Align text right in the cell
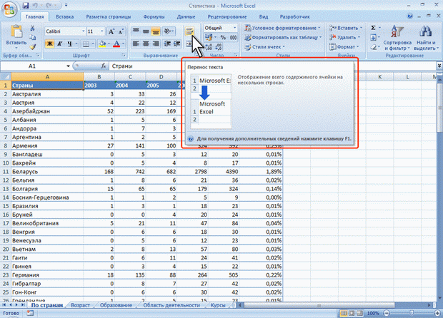This screenshot has height=318, width=443. [x=156, y=43]
